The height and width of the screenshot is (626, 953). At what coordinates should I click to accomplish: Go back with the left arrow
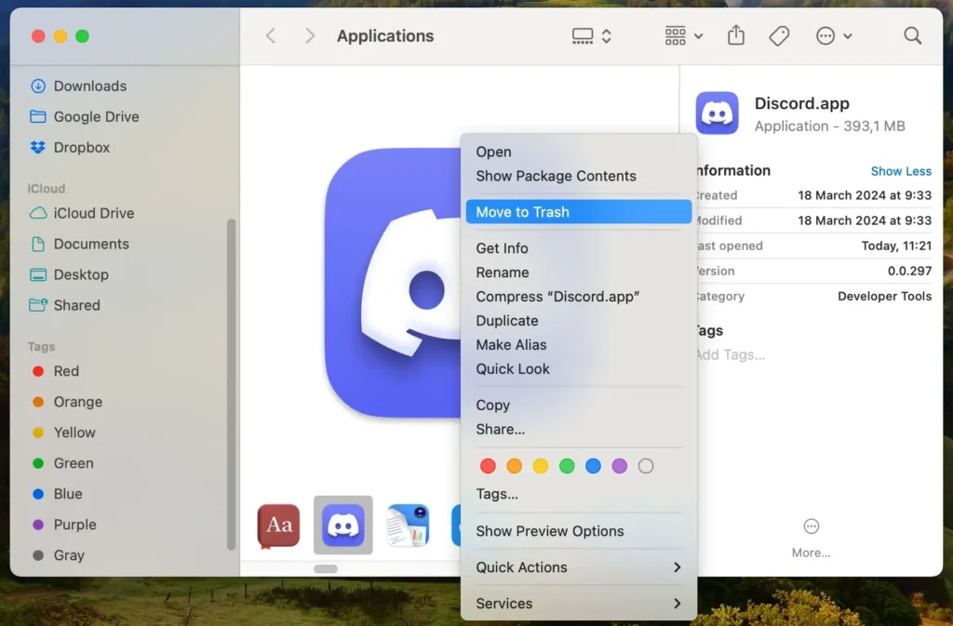[x=271, y=36]
